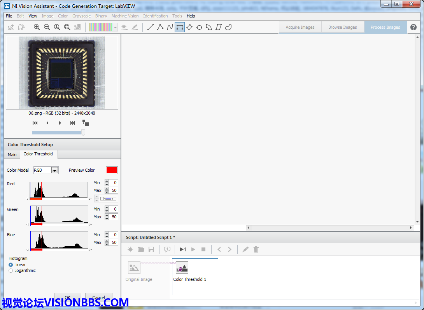Click the Browse Images button
Viewport: 424px width, 310px height.
[342, 27]
